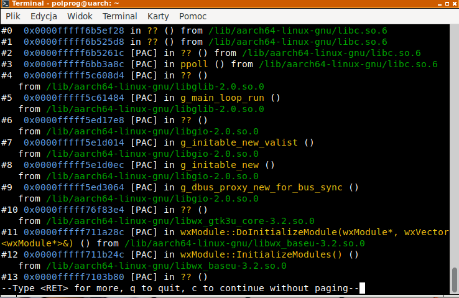This screenshot has height=298, width=459.
Task: Open the Widok menu
Action: click(80, 16)
